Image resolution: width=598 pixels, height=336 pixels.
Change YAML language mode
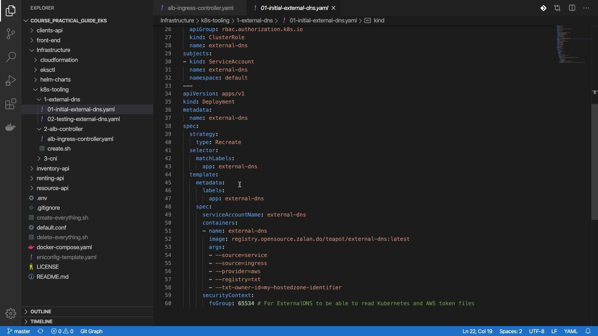(571, 331)
